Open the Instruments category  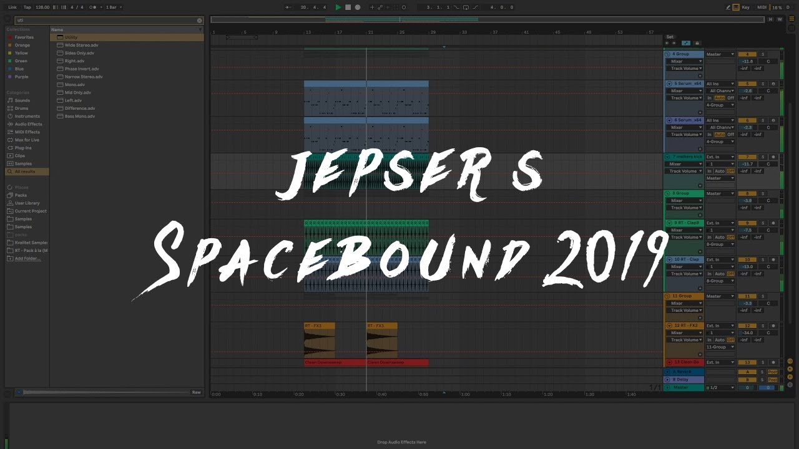(x=27, y=116)
